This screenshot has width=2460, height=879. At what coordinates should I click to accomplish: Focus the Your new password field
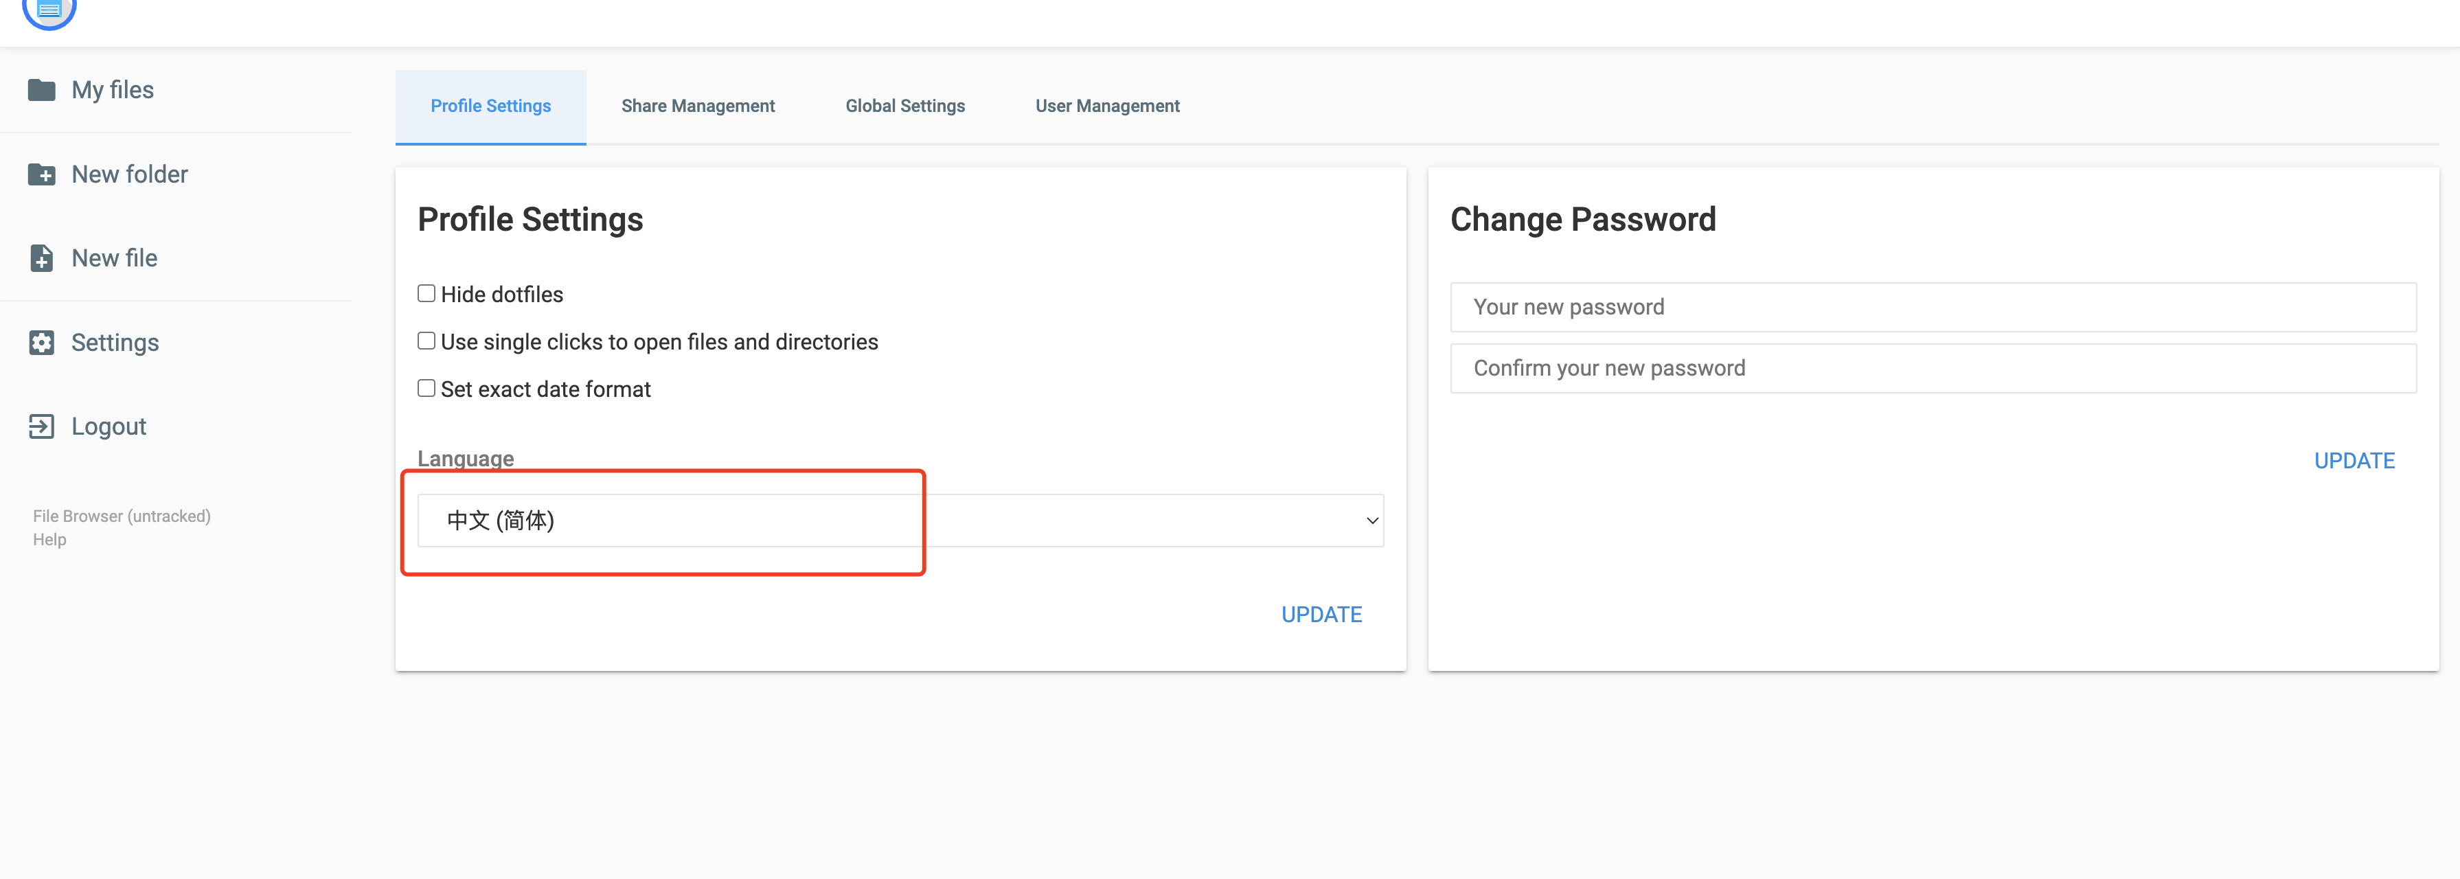point(1933,308)
